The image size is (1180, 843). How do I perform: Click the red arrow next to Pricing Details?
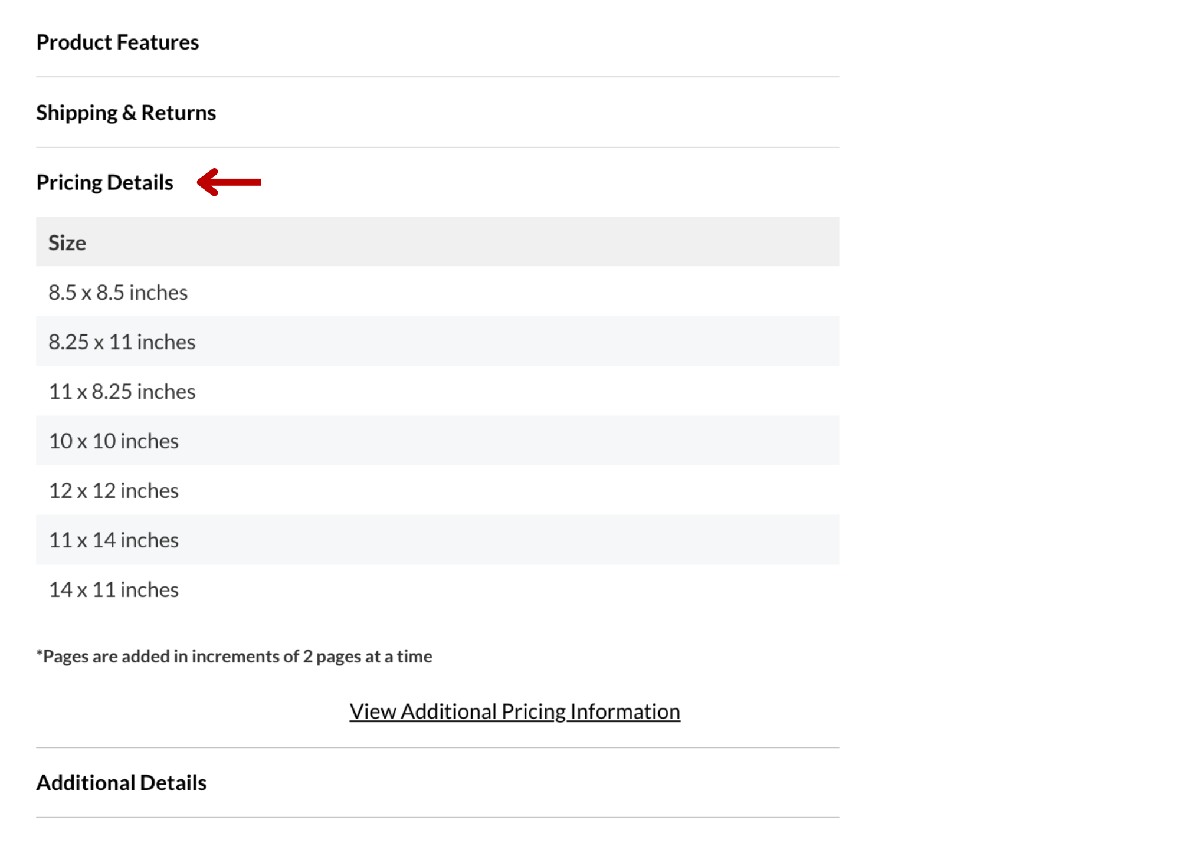coord(230,182)
